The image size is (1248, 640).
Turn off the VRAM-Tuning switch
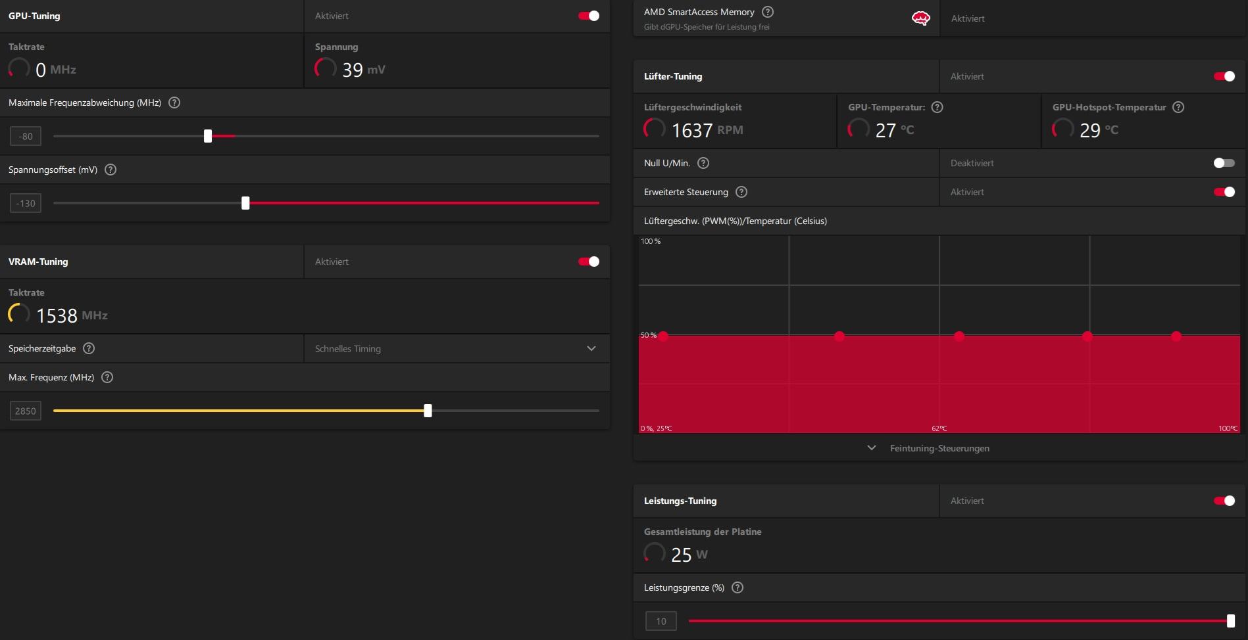pyautogui.click(x=589, y=262)
